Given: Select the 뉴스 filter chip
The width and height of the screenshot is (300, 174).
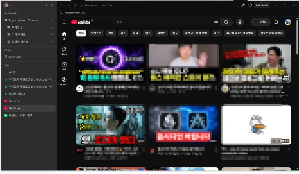Looking at the screenshot, I should click(x=123, y=33).
